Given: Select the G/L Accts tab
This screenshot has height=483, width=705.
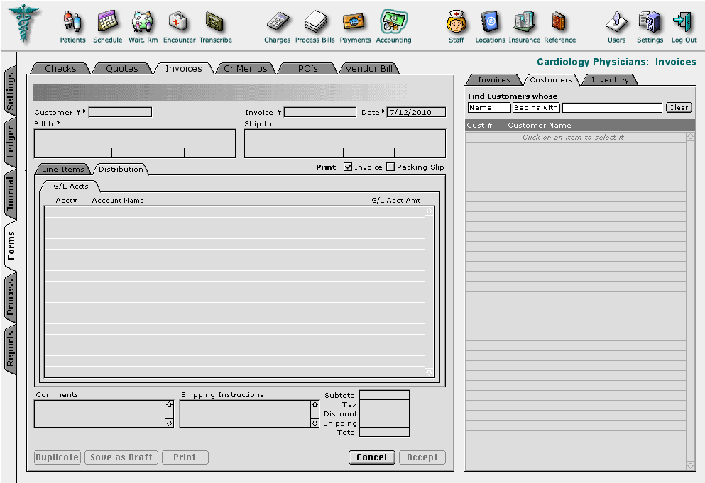Looking at the screenshot, I should click(70, 186).
